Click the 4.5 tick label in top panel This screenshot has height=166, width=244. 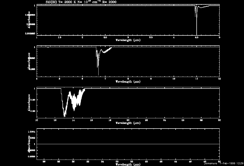click(x=196, y=37)
